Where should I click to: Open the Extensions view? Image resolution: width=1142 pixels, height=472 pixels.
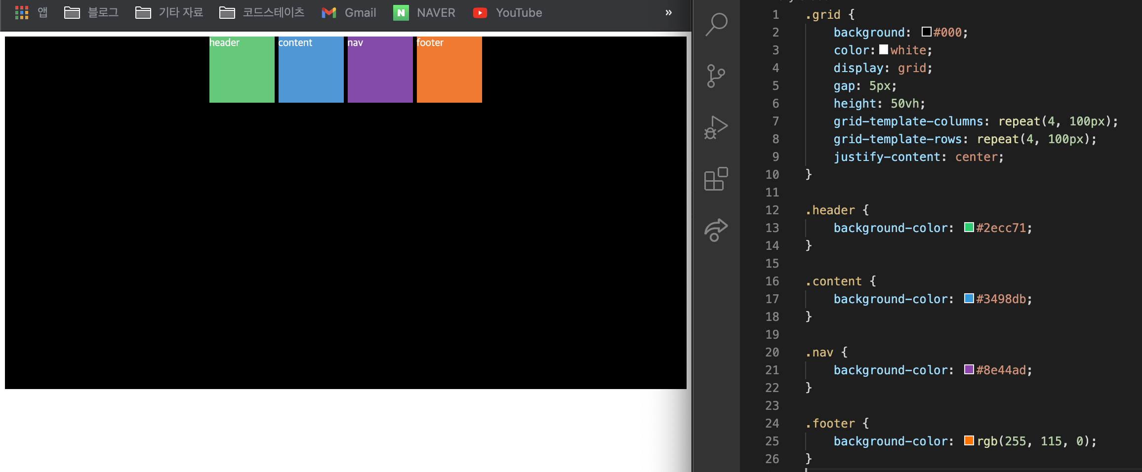tap(716, 179)
